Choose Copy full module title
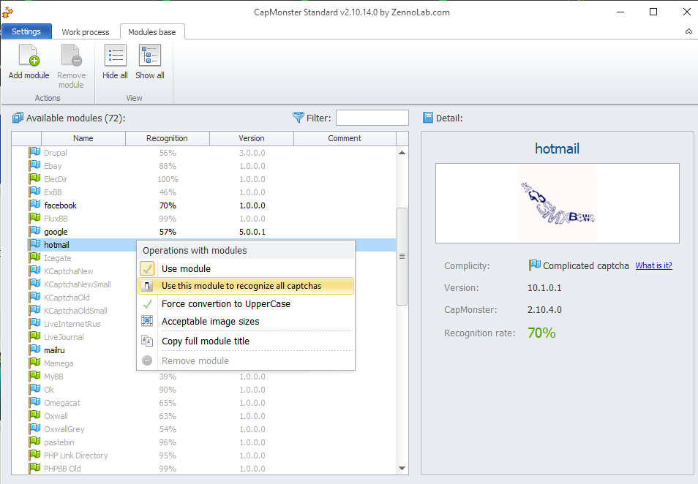This screenshot has height=484, width=698. (x=246, y=341)
